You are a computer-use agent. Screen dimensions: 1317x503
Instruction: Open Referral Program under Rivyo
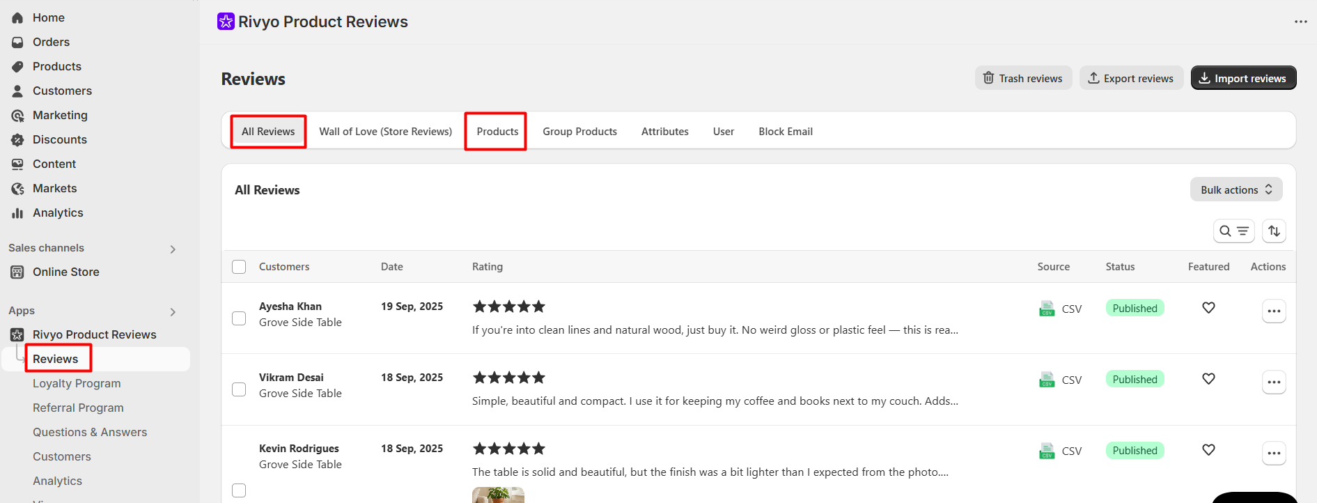tap(78, 408)
